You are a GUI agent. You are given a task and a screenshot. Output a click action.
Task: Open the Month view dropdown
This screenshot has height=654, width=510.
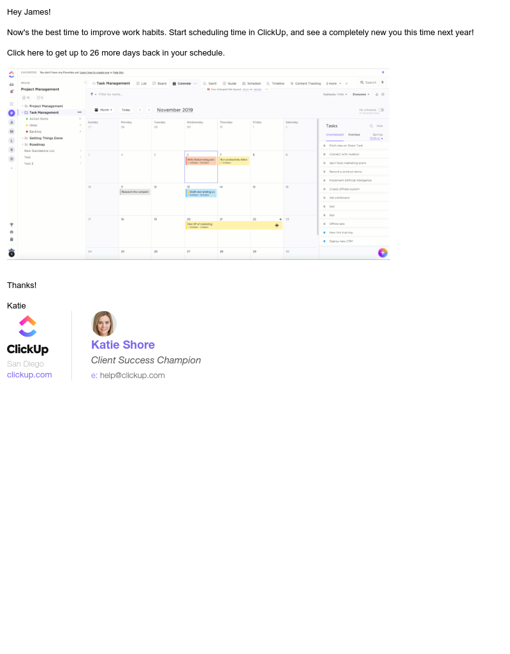tap(104, 110)
